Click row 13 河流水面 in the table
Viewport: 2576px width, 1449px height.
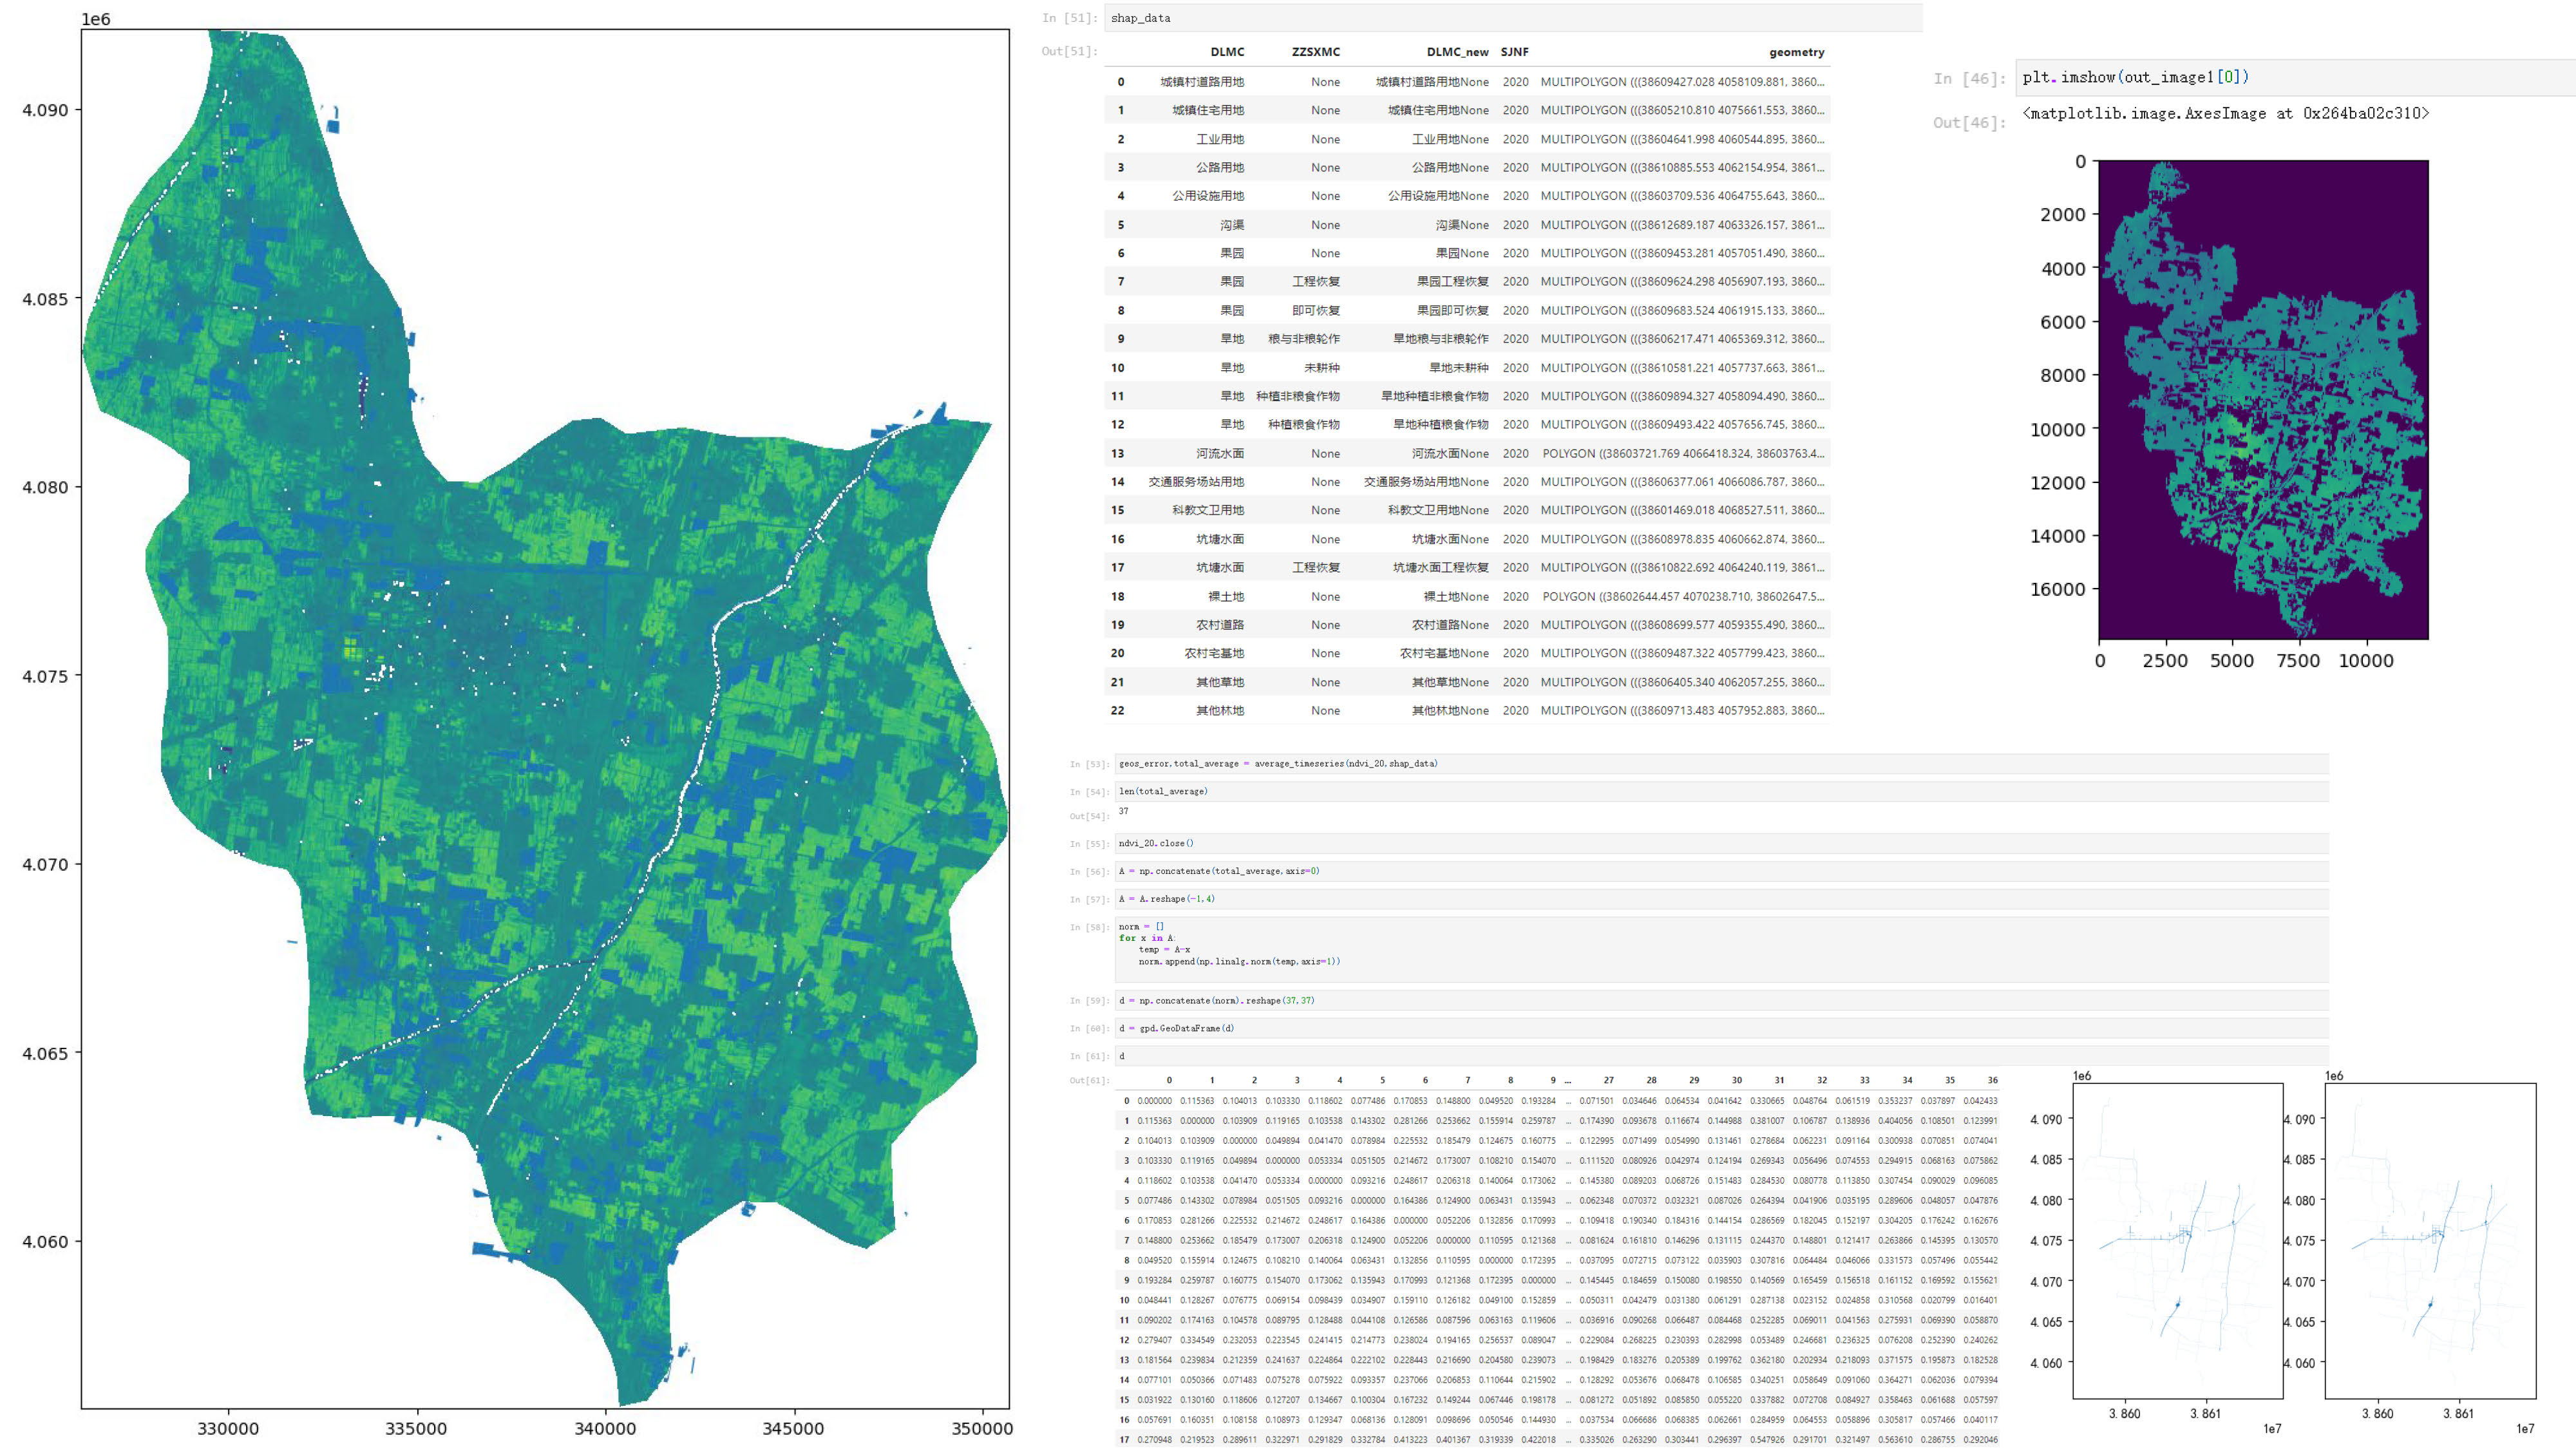[1220, 454]
